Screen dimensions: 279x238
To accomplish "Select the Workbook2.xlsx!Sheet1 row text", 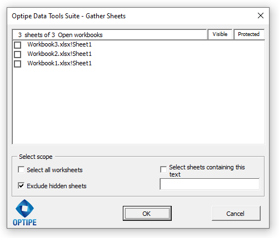I will point(59,54).
